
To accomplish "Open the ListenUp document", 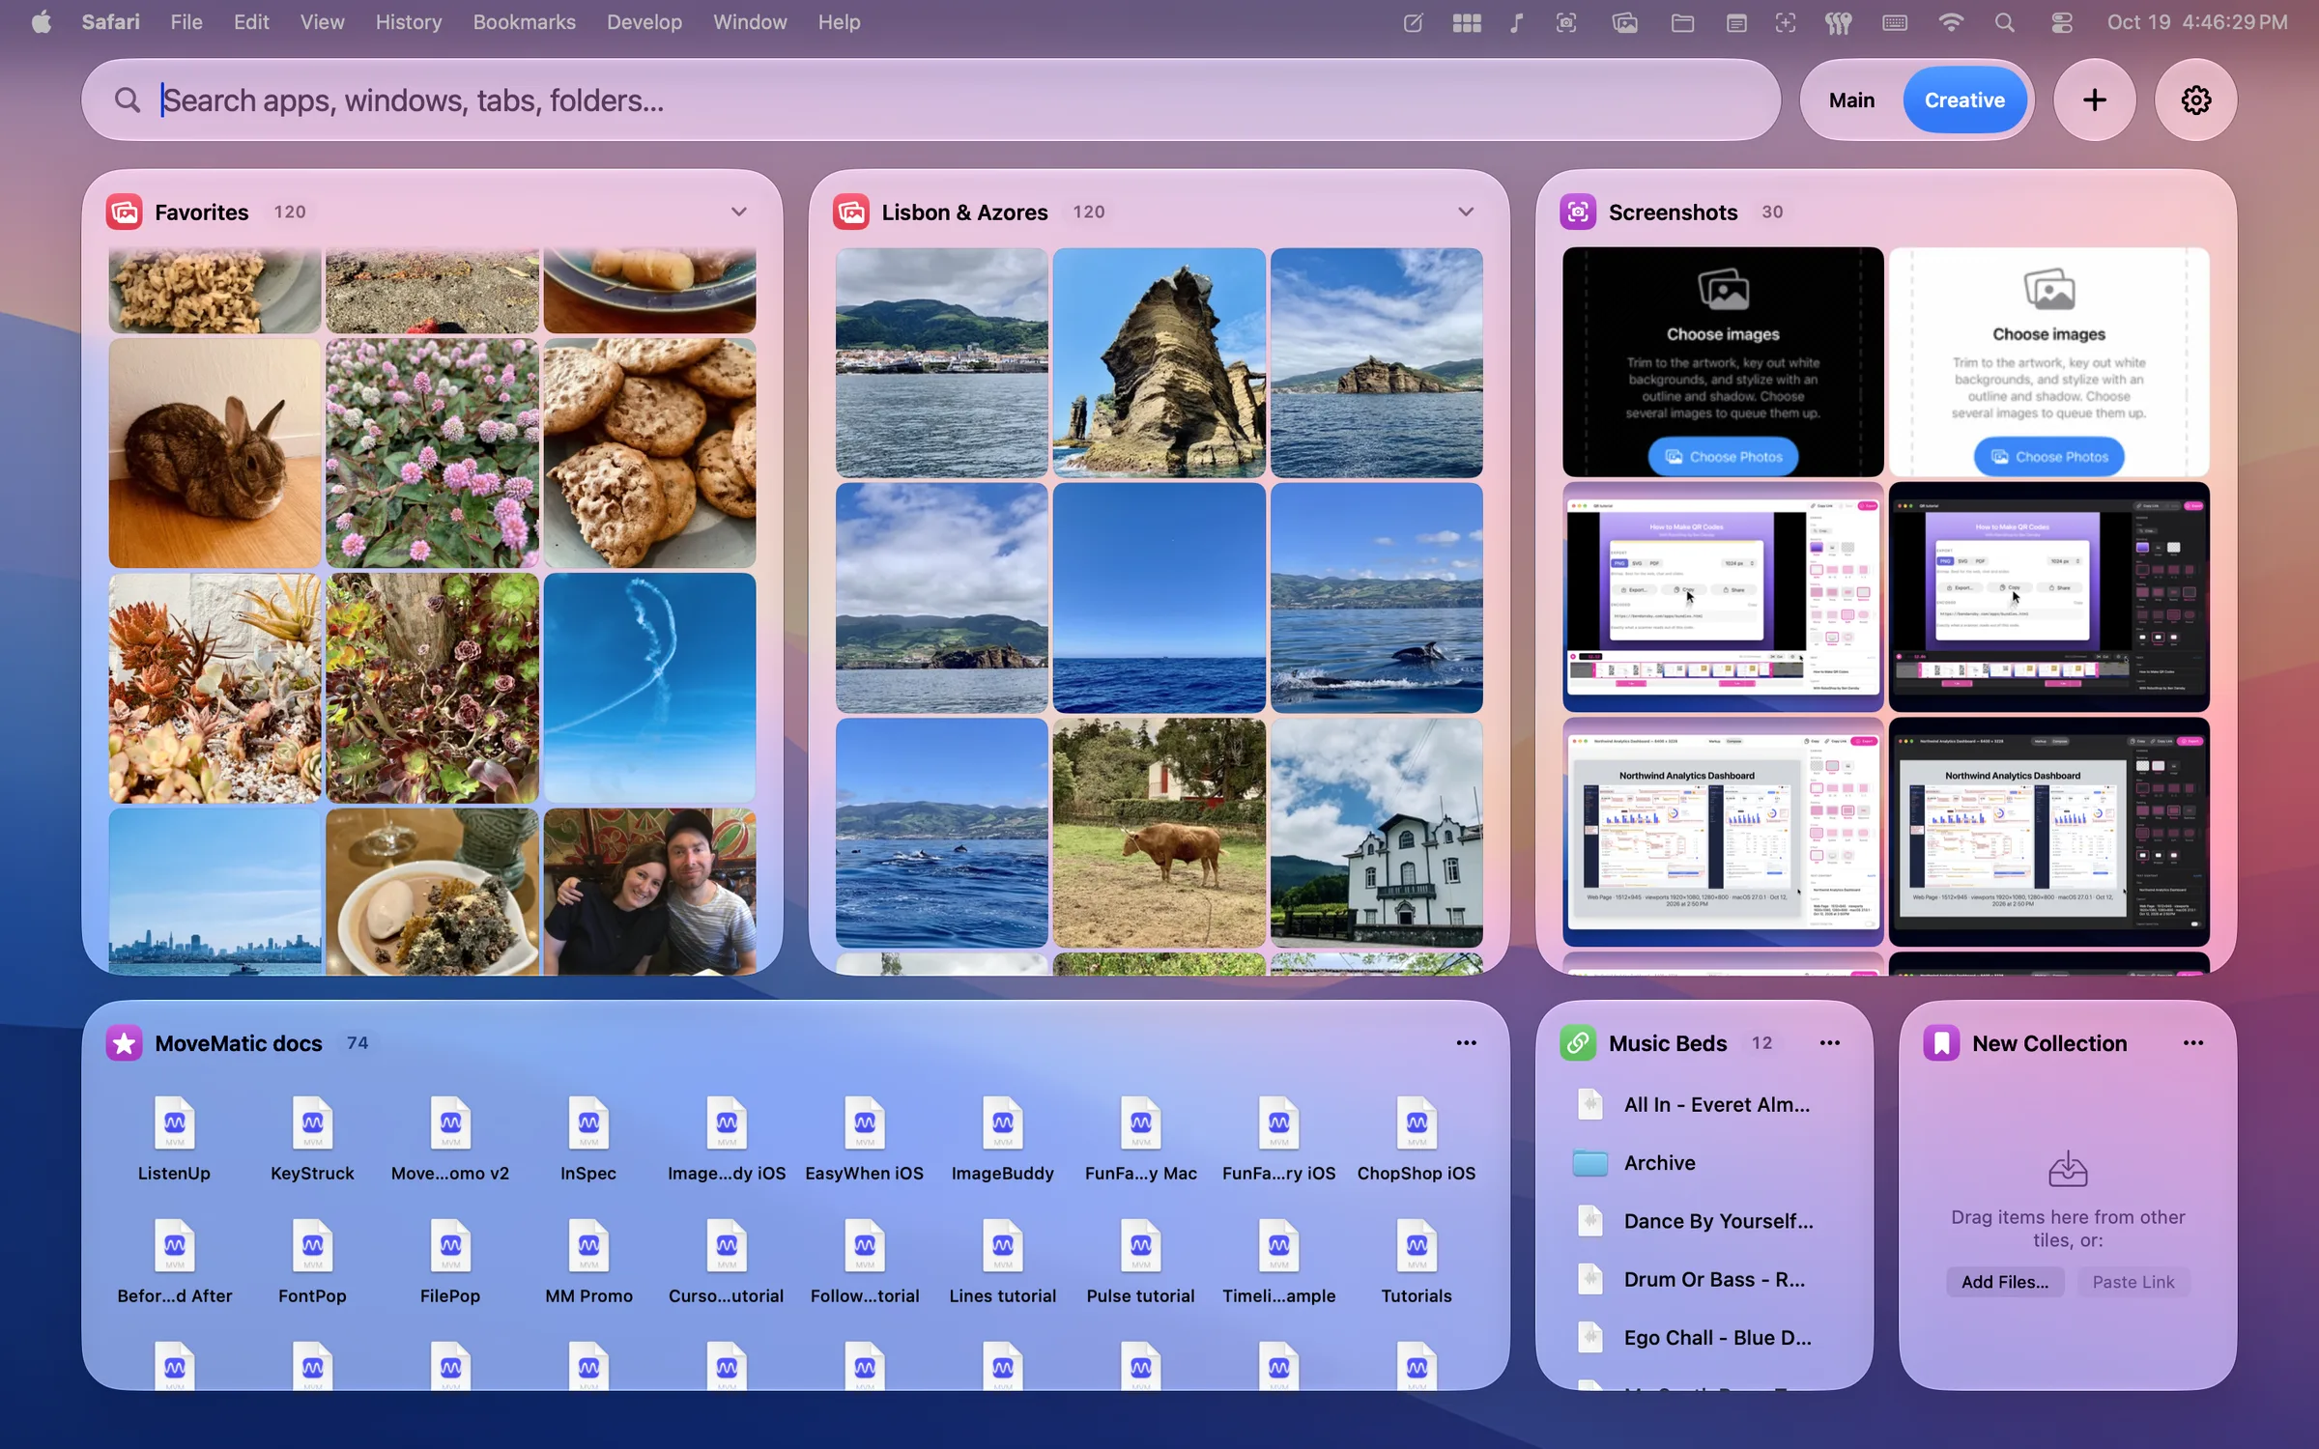I will (x=174, y=1140).
